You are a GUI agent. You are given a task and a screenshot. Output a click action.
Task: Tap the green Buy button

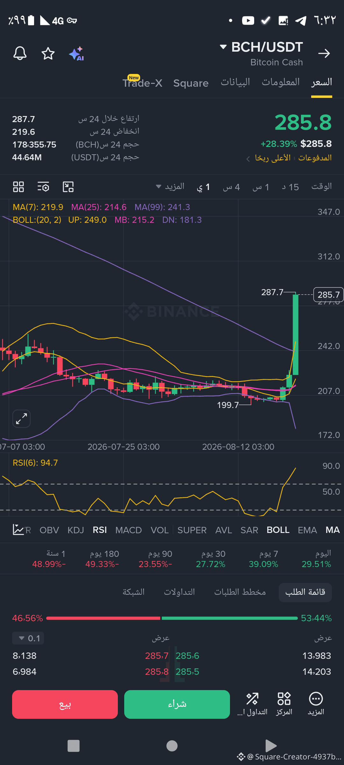click(x=177, y=704)
